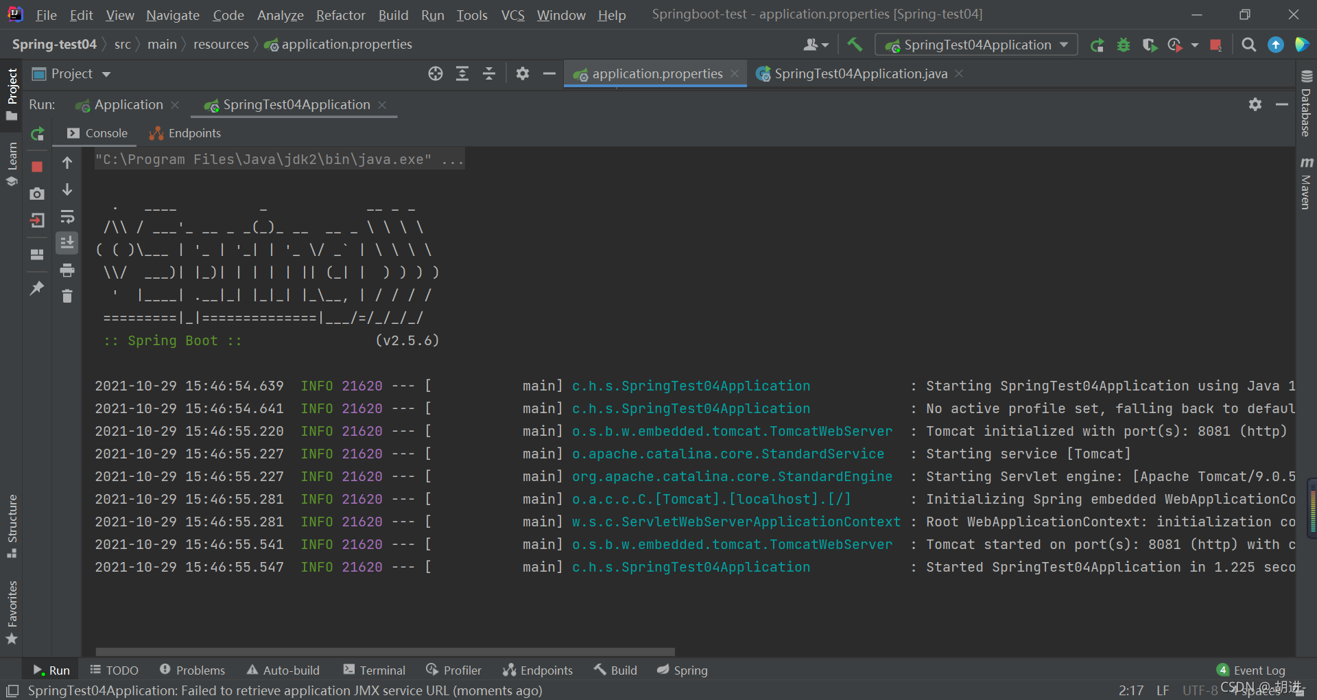
Task: Toggle tool window quick access icon
Action: (12, 690)
